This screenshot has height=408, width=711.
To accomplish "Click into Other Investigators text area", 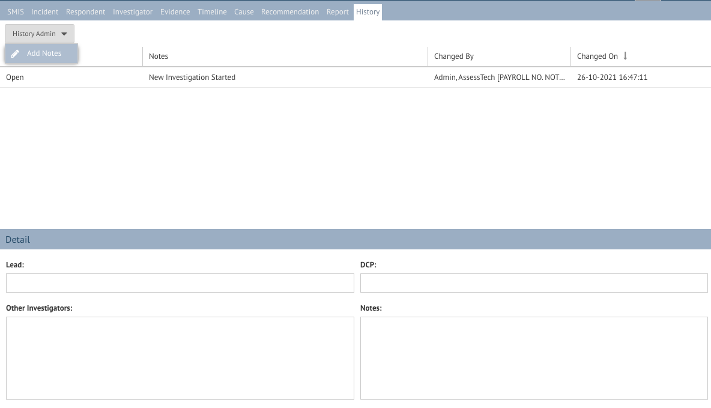I will [180, 358].
